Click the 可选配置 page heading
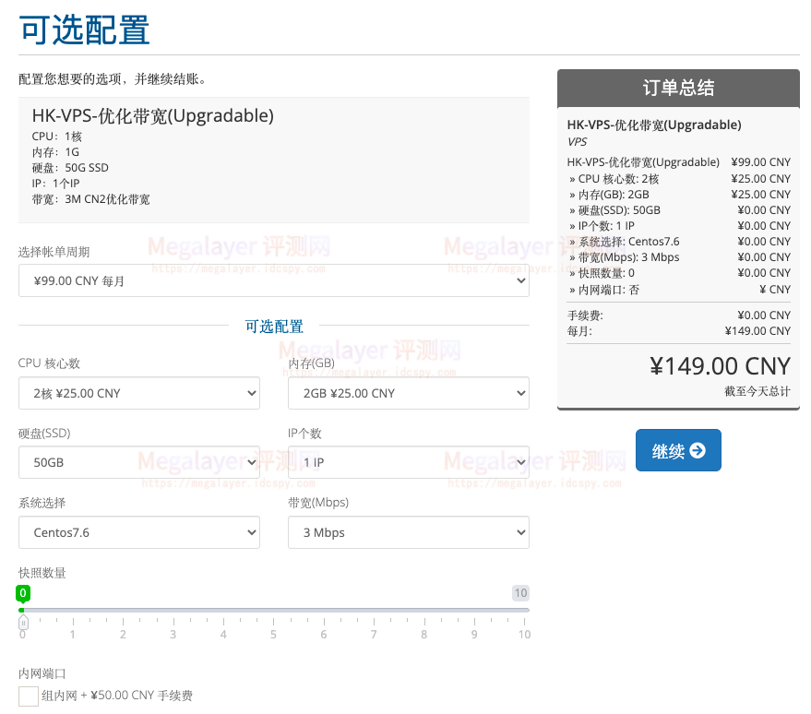This screenshot has width=811, height=714. coord(84,30)
